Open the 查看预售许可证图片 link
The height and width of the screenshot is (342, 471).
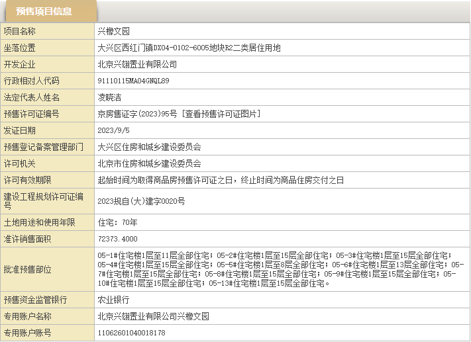221,114
